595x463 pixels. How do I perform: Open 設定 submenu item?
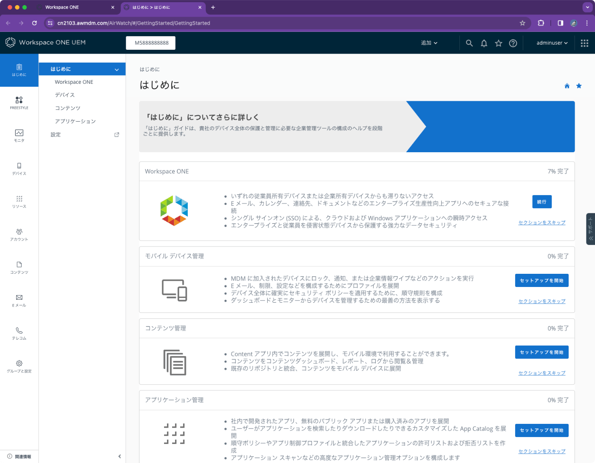pyautogui.click(x=56, y=135)
